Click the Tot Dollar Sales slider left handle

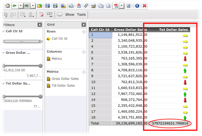coord(4,96)
